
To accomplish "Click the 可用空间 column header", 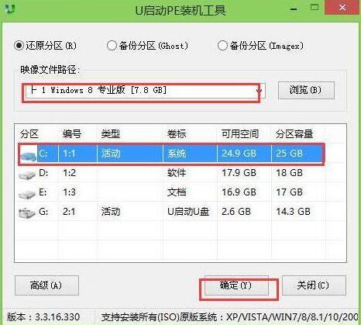I will 240,134.
